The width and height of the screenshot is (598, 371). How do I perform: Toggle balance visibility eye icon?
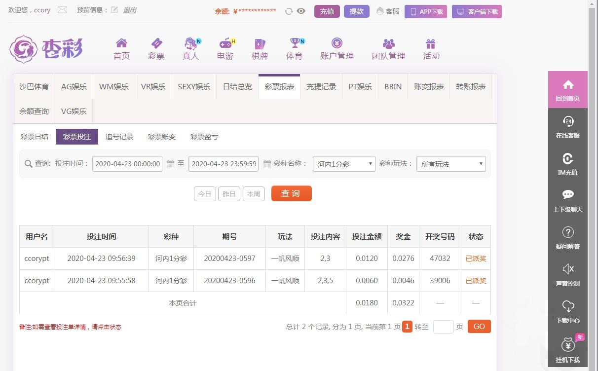click(301, 11)
